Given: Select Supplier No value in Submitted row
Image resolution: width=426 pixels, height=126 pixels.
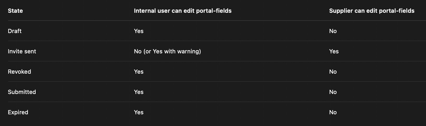Looking at the screenshot, I should click(x=333, y=92).
